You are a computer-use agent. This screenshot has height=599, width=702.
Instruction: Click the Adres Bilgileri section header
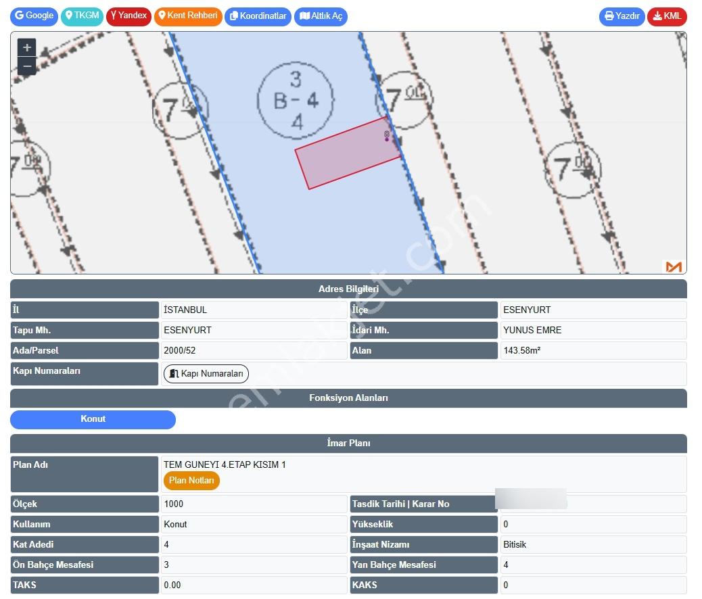click(x=348, y=289)
